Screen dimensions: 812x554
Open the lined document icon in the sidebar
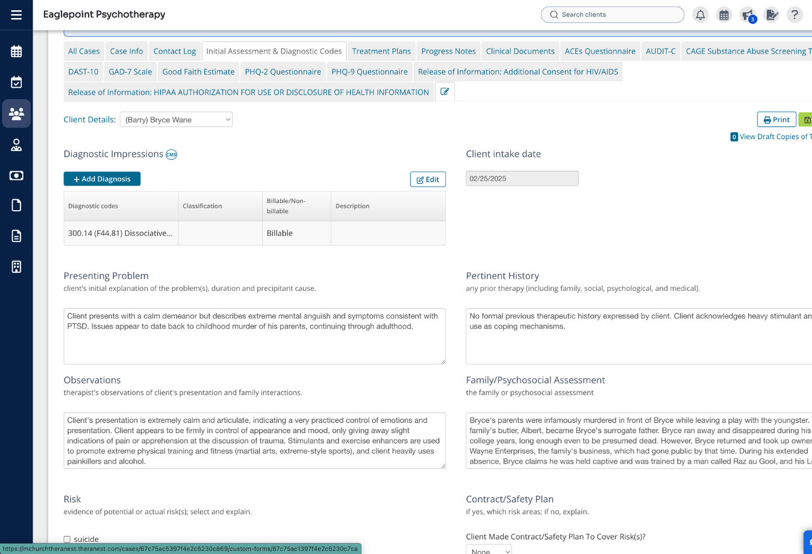[x=16, y=236]
